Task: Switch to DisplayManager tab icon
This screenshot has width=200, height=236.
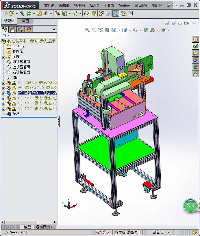Action: coord(29,29)
